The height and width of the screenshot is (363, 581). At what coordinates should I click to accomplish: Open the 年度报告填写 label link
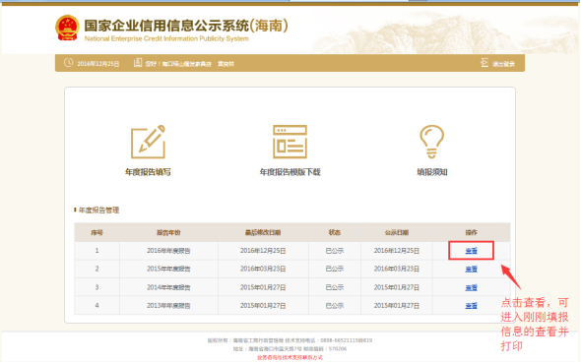pos(148,172)
